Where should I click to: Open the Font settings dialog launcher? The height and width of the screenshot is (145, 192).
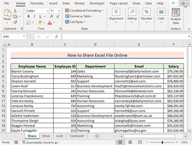(x=60, y=29)
